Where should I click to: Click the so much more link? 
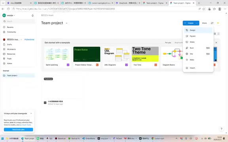pos(25,125)
